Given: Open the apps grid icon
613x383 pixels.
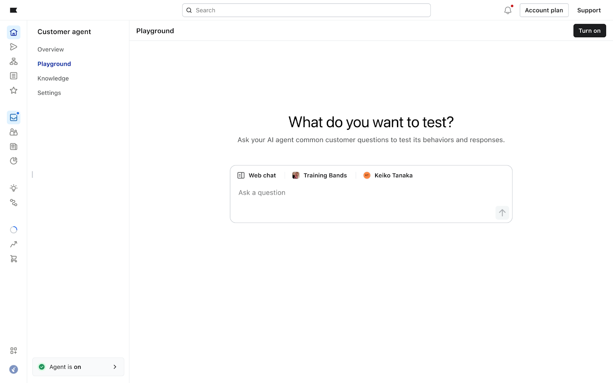Looking at the screenshot, I should click(x=13, y=351).
